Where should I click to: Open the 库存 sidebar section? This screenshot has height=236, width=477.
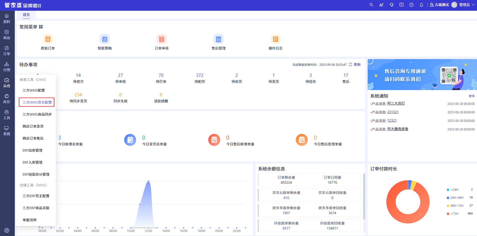(x=7, y=99)
